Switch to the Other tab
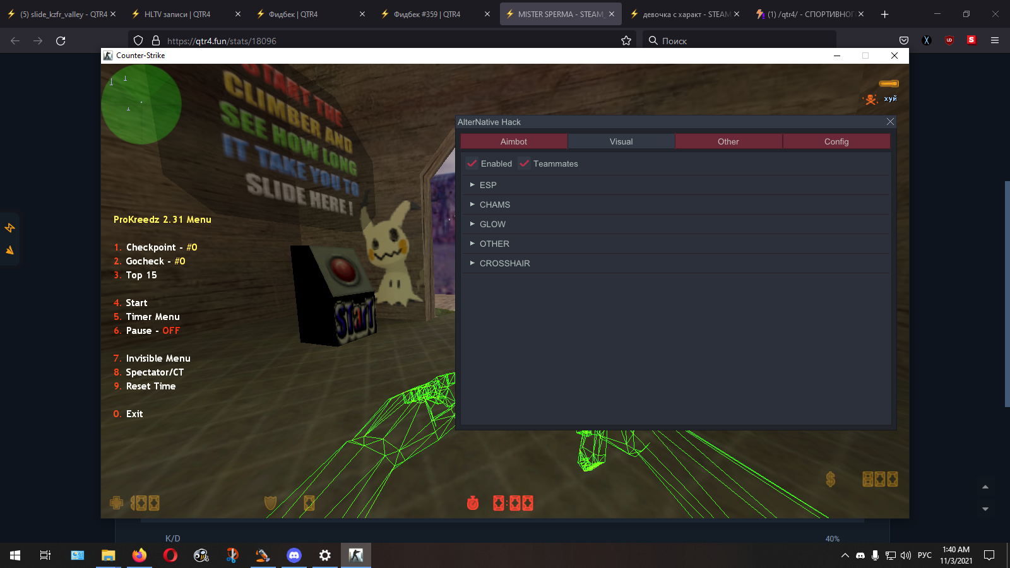Viewport: 1010px width, 568px height. (x=728, y=141)
